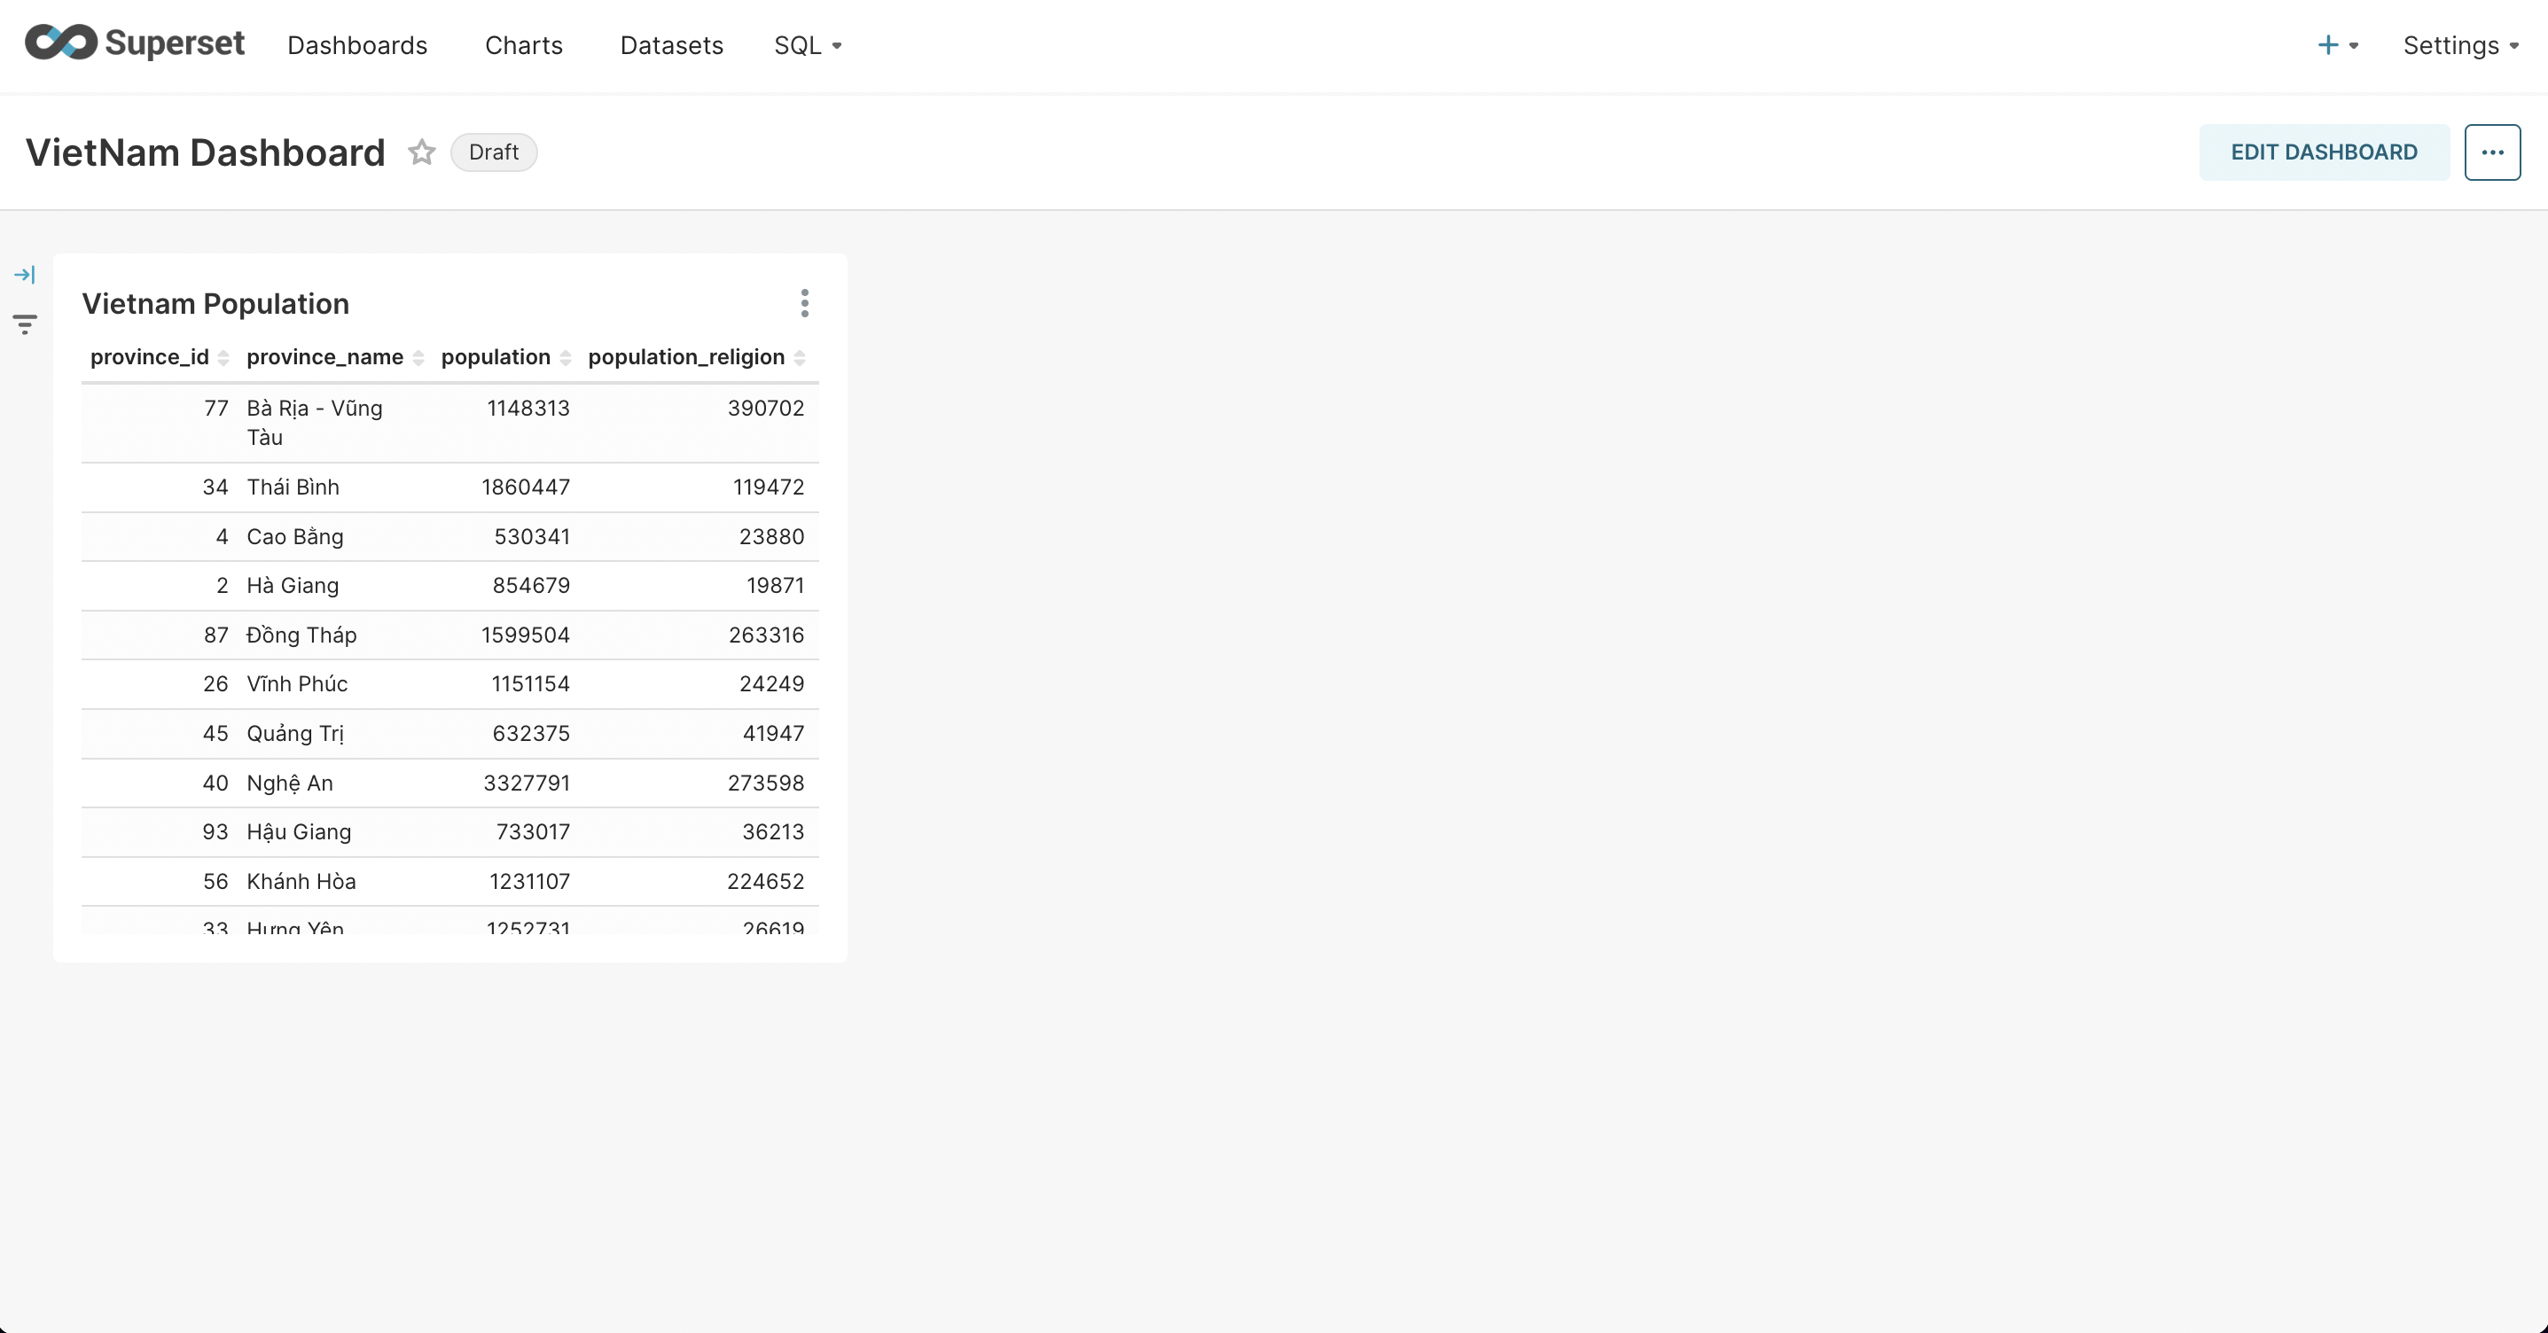Open Vietnam Population chart options menu
This screenshot has height=1333, width=2548.
pyautogui.click(x=804, y=304)
